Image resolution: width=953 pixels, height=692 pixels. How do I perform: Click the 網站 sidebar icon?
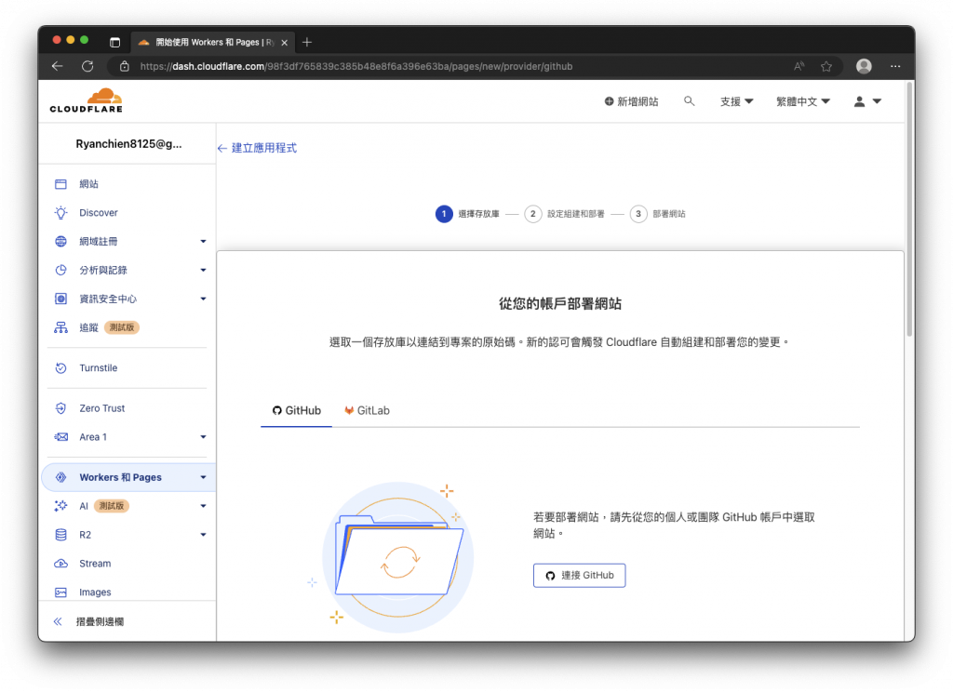click(x=60, y=184)
